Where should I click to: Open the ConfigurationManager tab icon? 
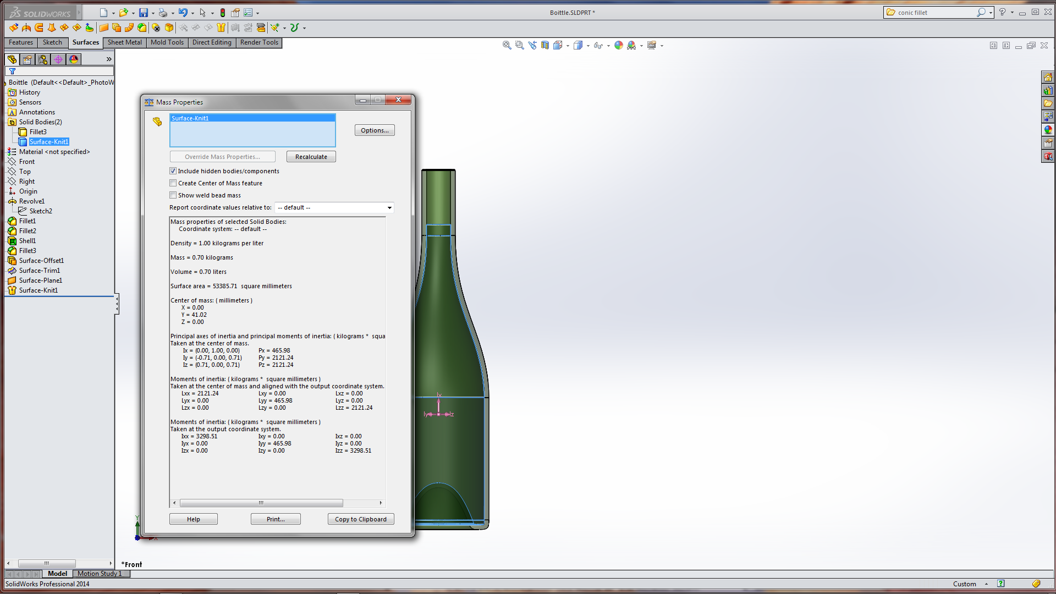43,59
